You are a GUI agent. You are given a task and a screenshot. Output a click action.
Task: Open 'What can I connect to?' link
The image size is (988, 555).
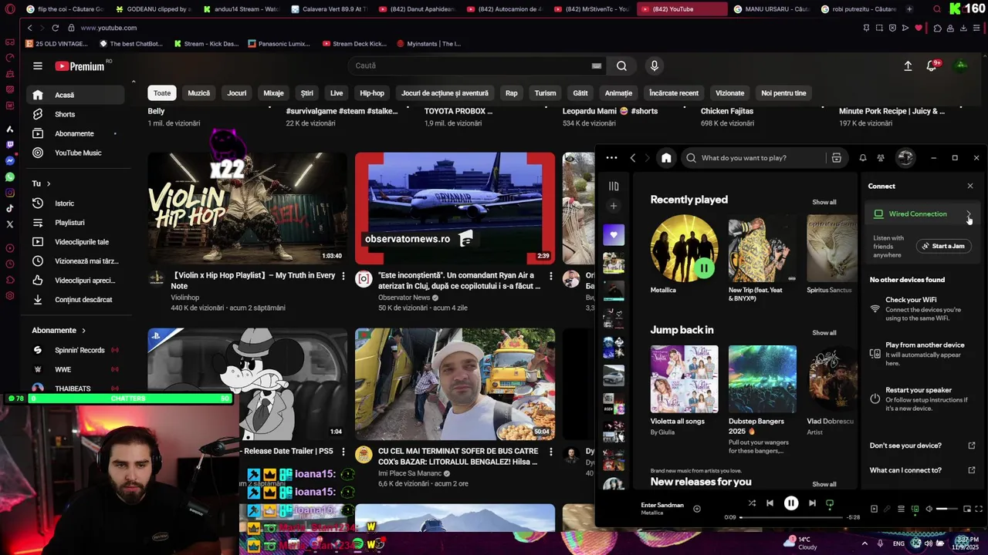(922, 470)
